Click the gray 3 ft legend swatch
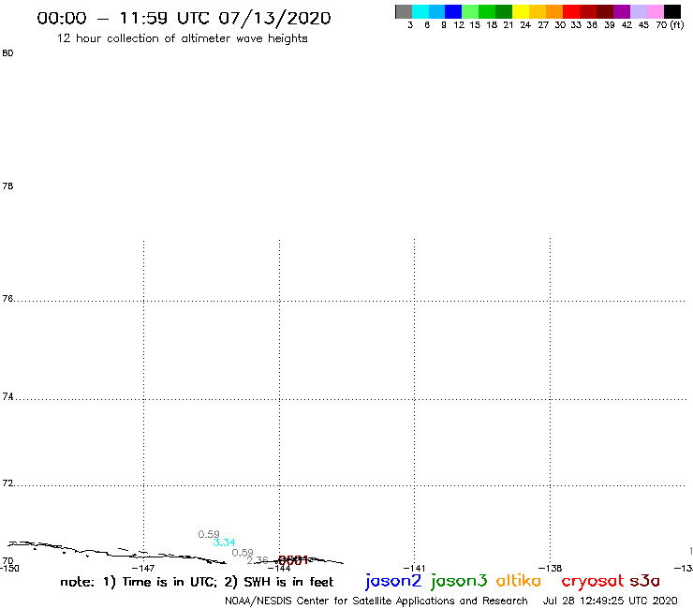693x609 pixels. [404, 11]
